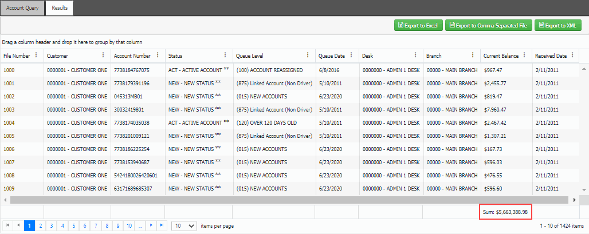The width and height of the screenshot is (589, 234).
Task: Export results to Comma Separated File
Action: pos(488,25)
